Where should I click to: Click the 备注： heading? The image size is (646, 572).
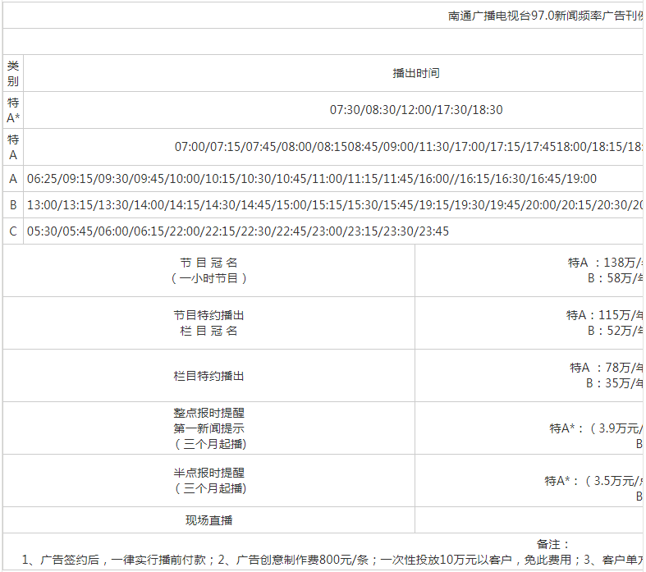[x=553, y=544]
